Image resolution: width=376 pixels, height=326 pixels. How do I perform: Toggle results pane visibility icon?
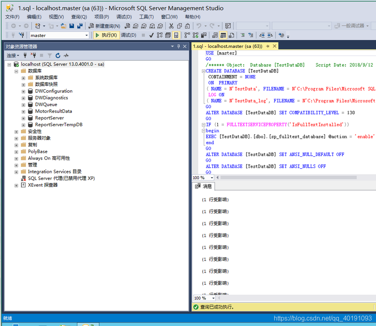coord(176,35)
